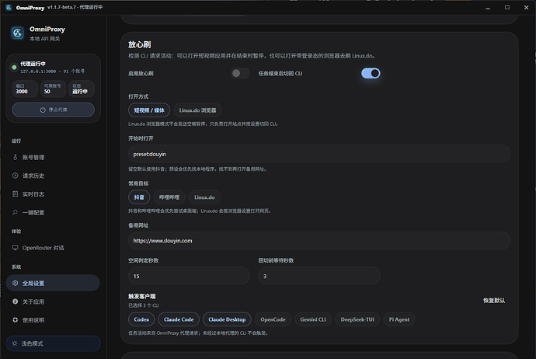Screen dimensions: 536x359
Task: Click the account management flame icon
Action: tap(15, 157)
